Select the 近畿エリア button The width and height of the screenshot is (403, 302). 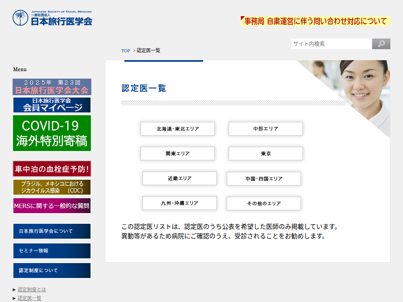[179, 179]
